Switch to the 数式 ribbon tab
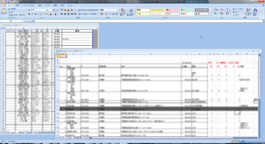Viewport: 265px width, 144px height. click(x=40, y=5)
